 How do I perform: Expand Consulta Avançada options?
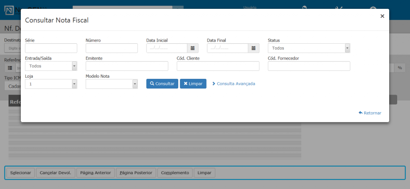(233, 84)
